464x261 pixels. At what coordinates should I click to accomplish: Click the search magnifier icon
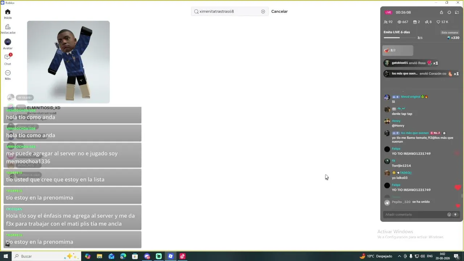[x=196, y=12]
